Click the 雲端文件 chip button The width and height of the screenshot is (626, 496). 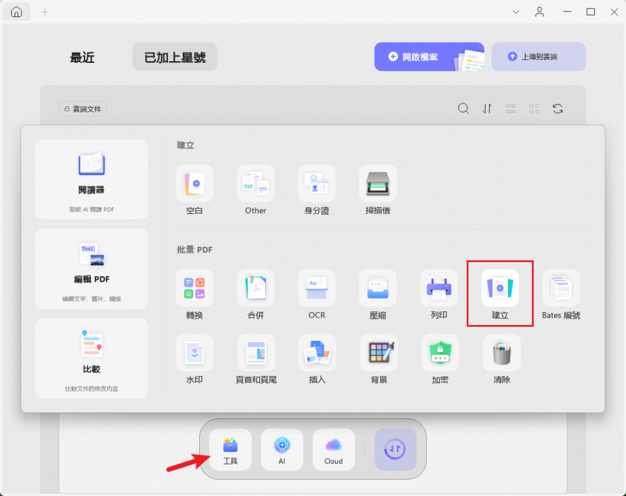[x=83, y=109]
